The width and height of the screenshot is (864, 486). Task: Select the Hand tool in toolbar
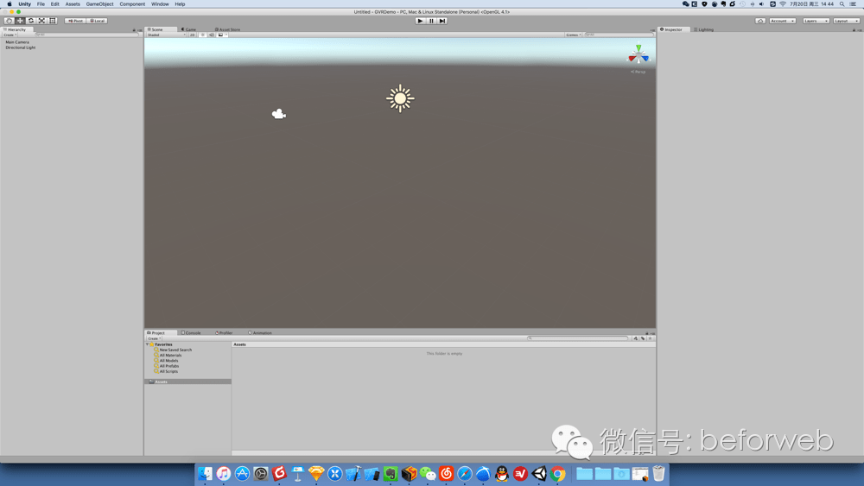coord(9,21)
